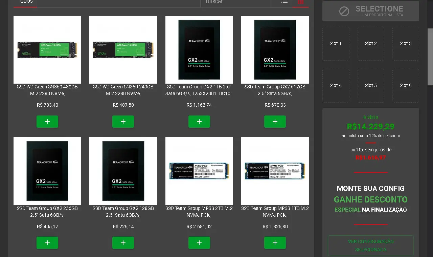Open SSD Team Group GX2 256GB title link

(47, 212)
